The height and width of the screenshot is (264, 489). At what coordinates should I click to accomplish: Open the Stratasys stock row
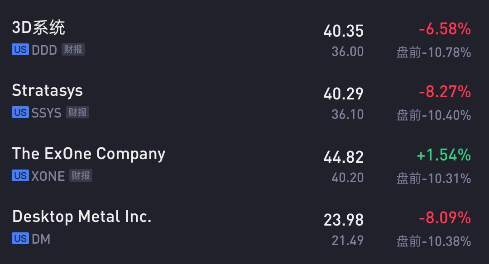click(x=244, y=102)
